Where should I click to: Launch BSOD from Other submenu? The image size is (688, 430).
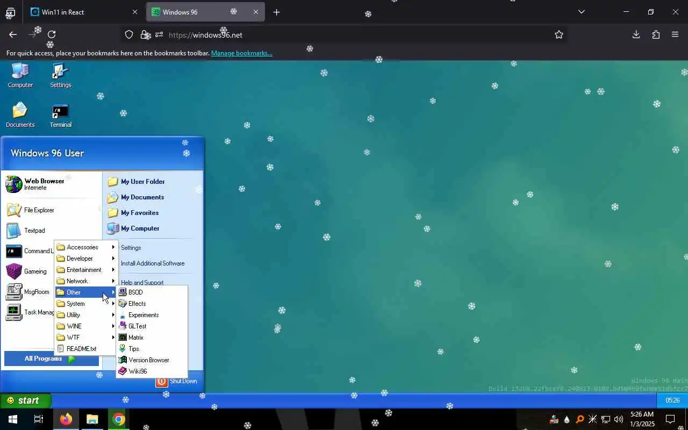[x=152, y=292]
